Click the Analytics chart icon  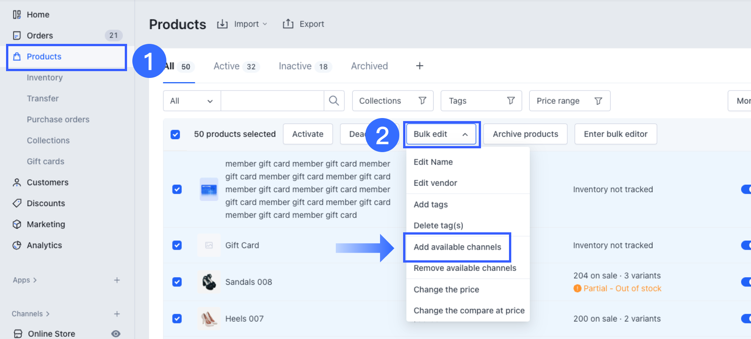[x=17, y=245]
